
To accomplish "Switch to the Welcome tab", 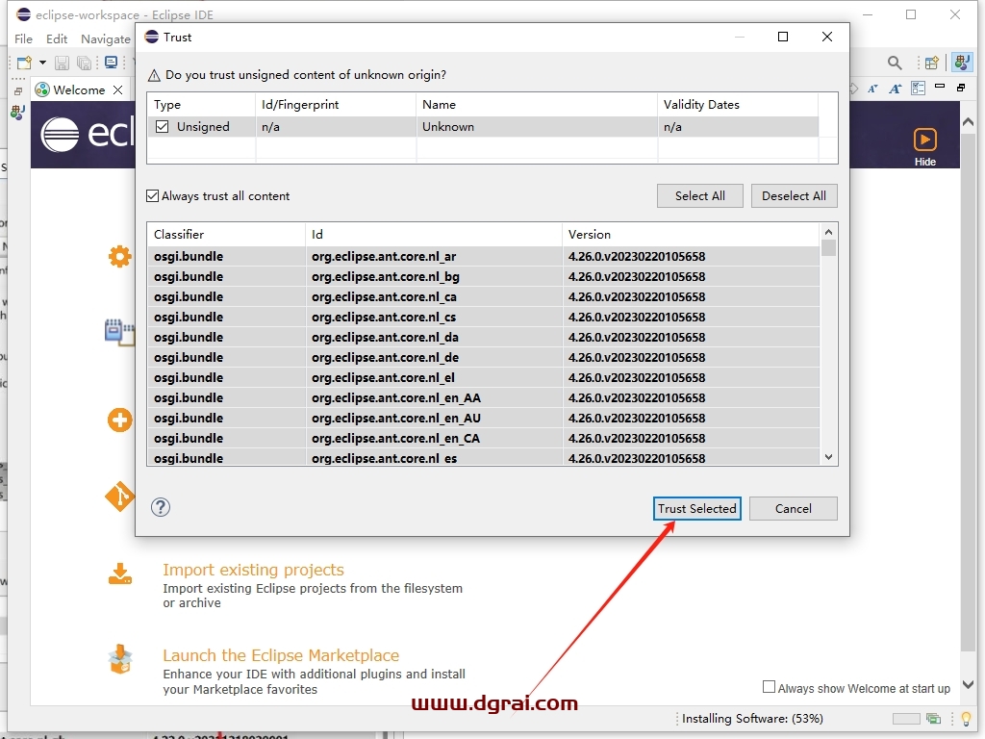I will point(79,89).
